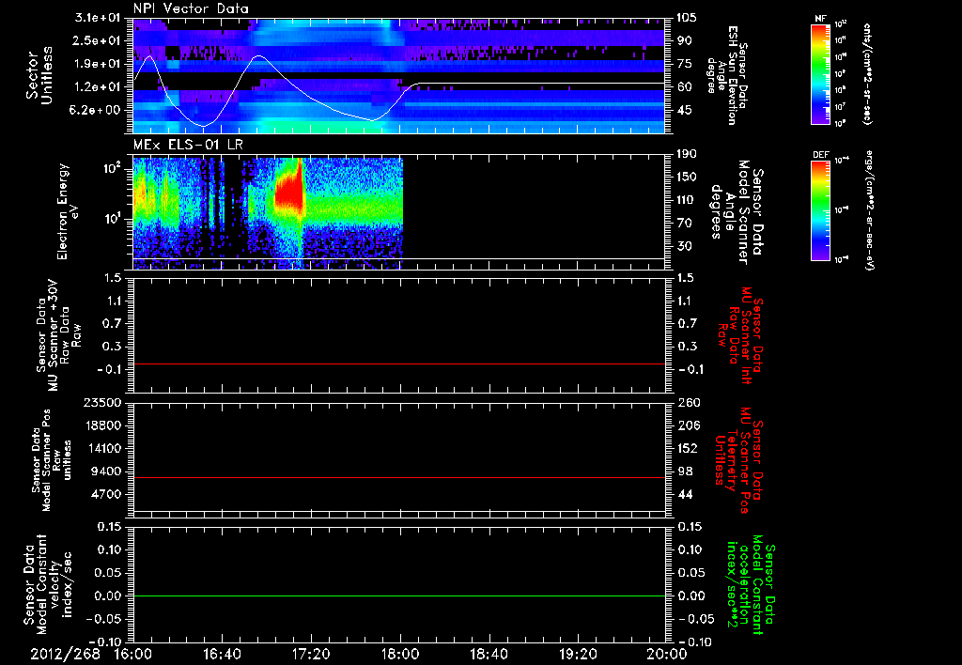Click the 2012/268 date label
This screenshot has height=665, width=962.
pos(65,654)
